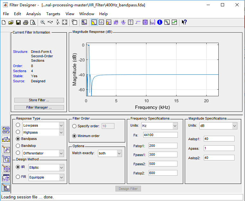Viewport: 245px width, 201px height.
Task: Click the blue Filter Information icon
Action: [160, 22]
